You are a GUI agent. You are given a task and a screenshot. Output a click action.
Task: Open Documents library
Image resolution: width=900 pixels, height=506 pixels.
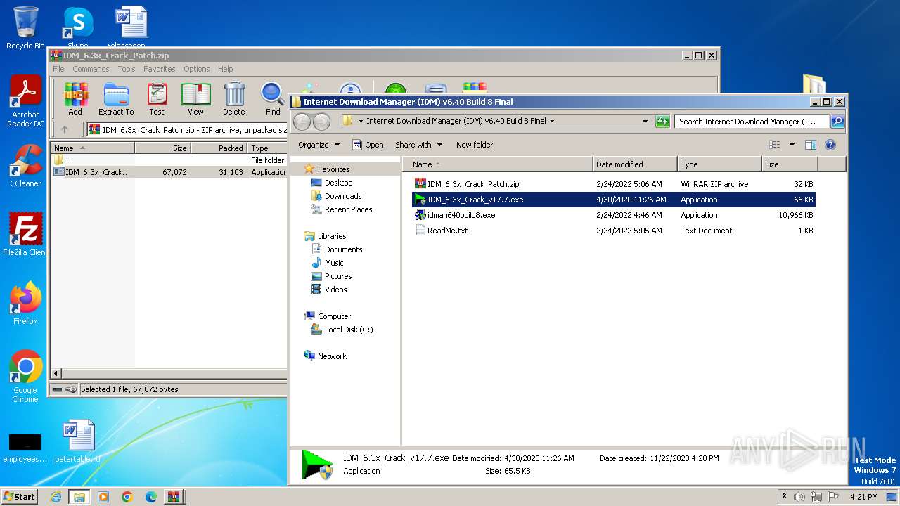[x=343, y=249]
